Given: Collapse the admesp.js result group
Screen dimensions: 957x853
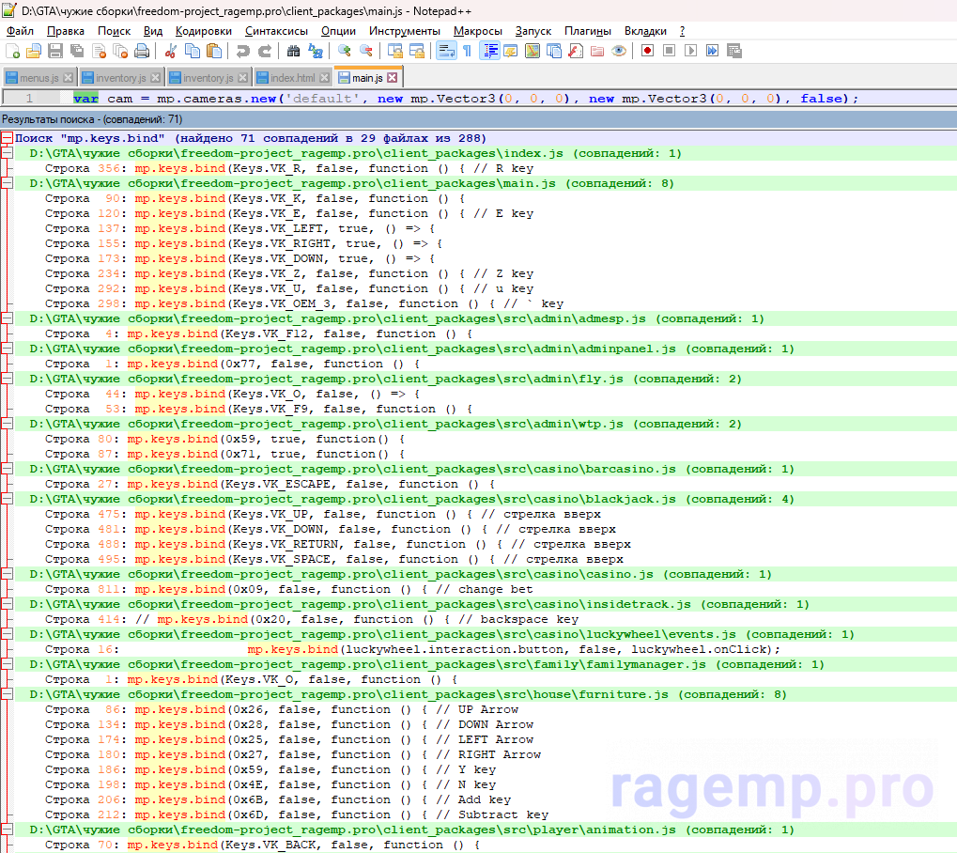Looking at the screenshot, I should pos(7,318).
